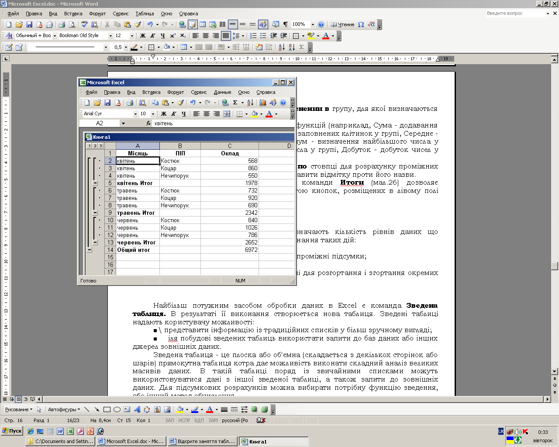Click numbered list icon in Word formatting bar
The width and height of the screenshot is (559, 447).
253,36
